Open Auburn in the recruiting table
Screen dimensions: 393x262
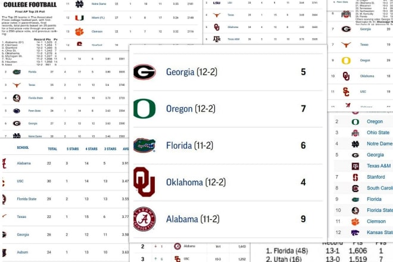23,252
